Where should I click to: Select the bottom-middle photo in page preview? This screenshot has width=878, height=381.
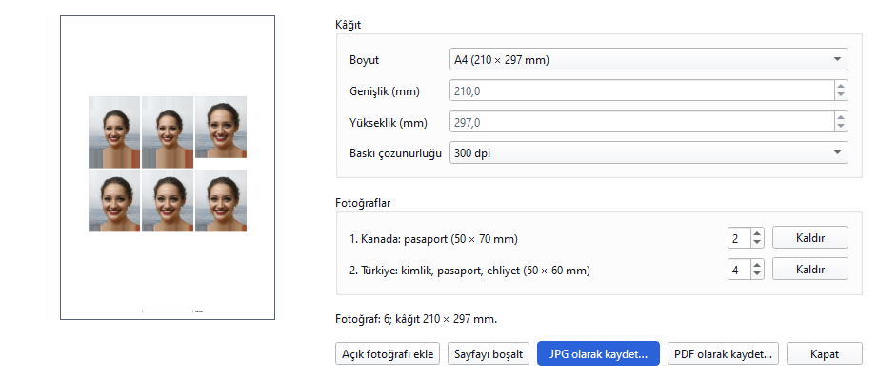tap(168, 201)
